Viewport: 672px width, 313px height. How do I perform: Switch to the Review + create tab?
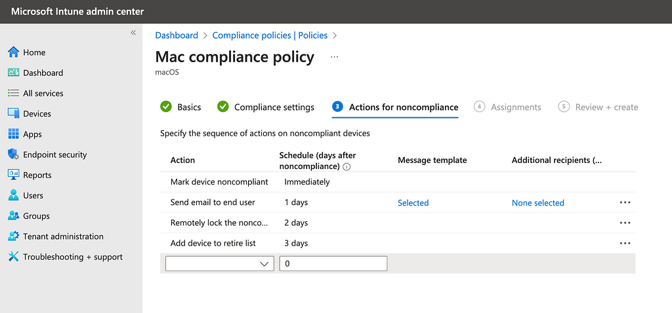(x=598, y=107)
